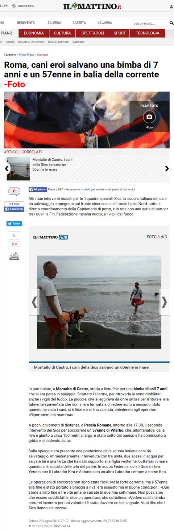Open the Economia menu section

click(x=34, y=33)
